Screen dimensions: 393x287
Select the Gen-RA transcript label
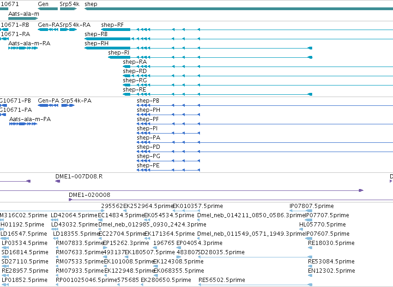(48, 25)
